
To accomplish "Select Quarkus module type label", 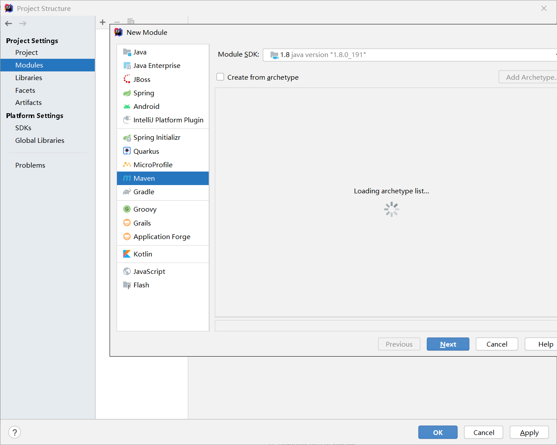I will (147, 151).
